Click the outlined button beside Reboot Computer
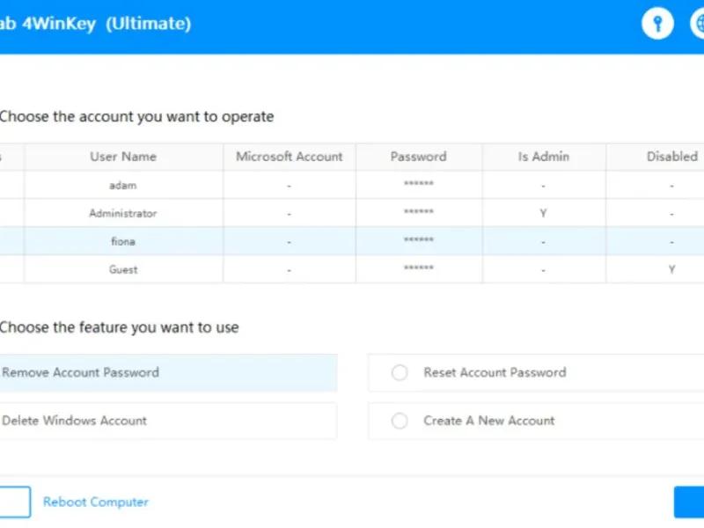 pyautogui.click(x=15, y=502)
